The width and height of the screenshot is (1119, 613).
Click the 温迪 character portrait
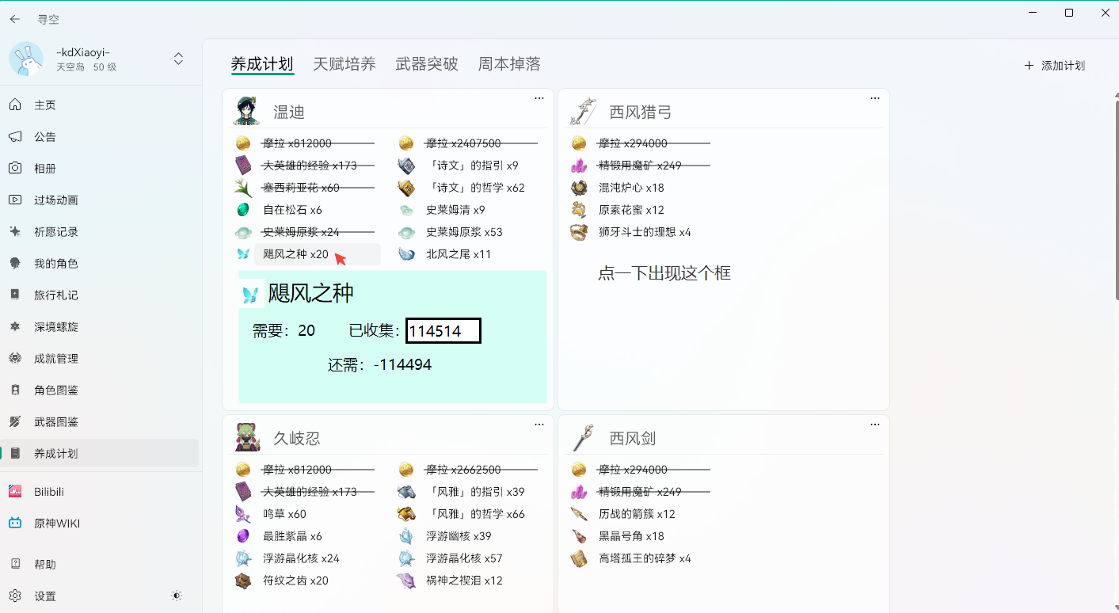[247, 111]
